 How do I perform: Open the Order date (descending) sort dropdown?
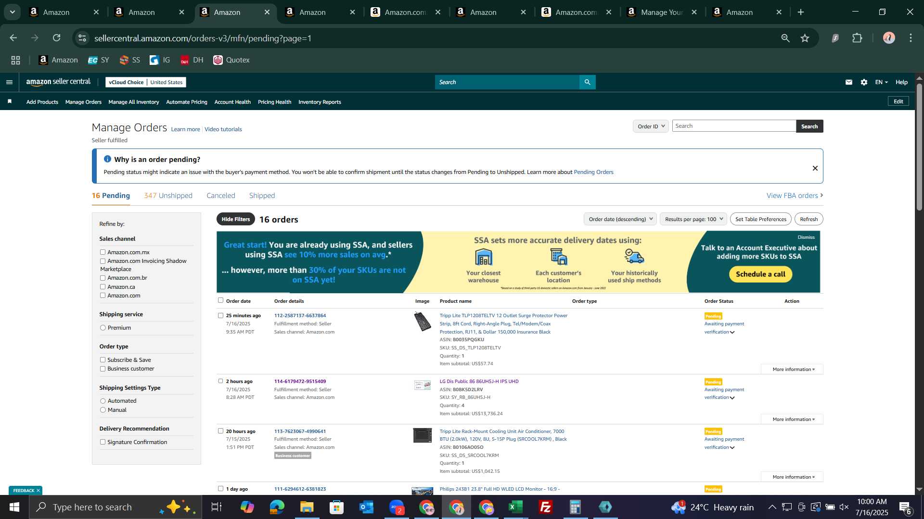click(620, 219)
